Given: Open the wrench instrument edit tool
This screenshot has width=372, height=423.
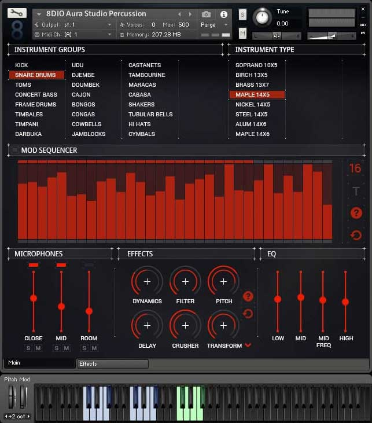Looking at the screenshot, I should coord(17,13).
